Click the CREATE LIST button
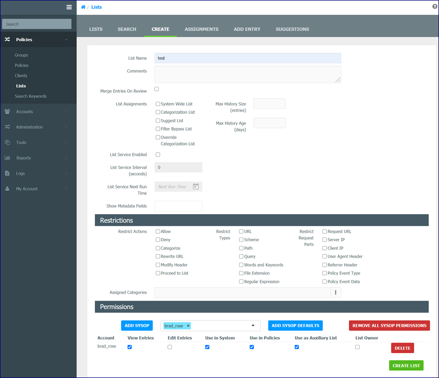The image size is (439, 378). [406, 365]
